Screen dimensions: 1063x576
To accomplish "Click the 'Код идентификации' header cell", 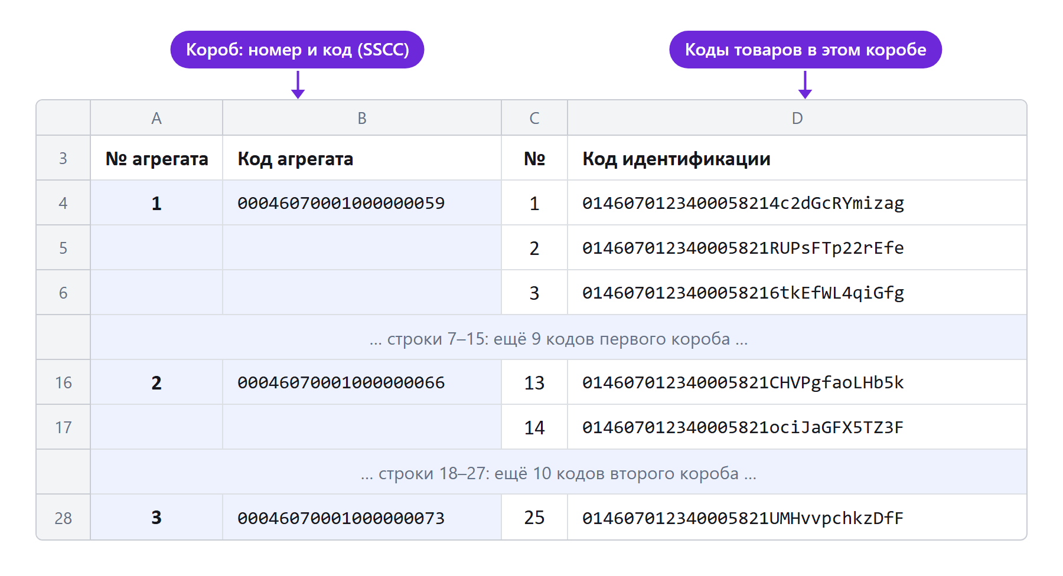I will (x=797, y=158).
